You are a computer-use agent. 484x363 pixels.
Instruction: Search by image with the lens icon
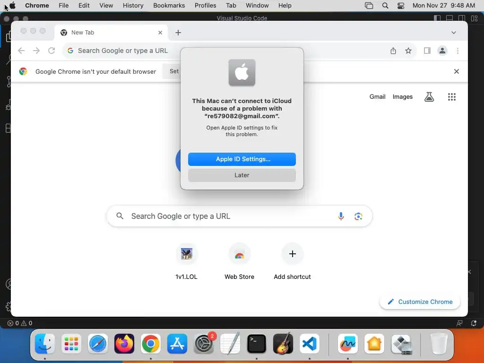point(358,216)
